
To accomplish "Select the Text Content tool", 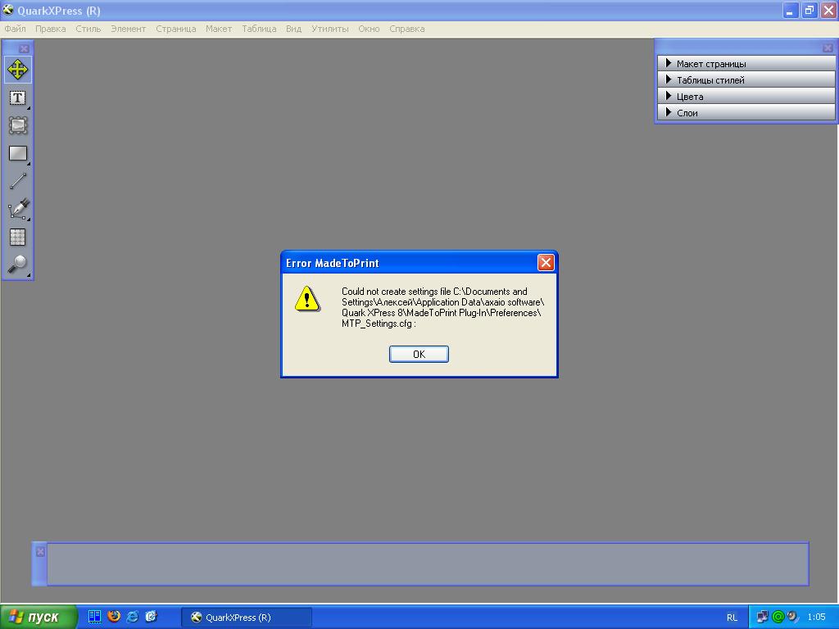I will [18, 98].
